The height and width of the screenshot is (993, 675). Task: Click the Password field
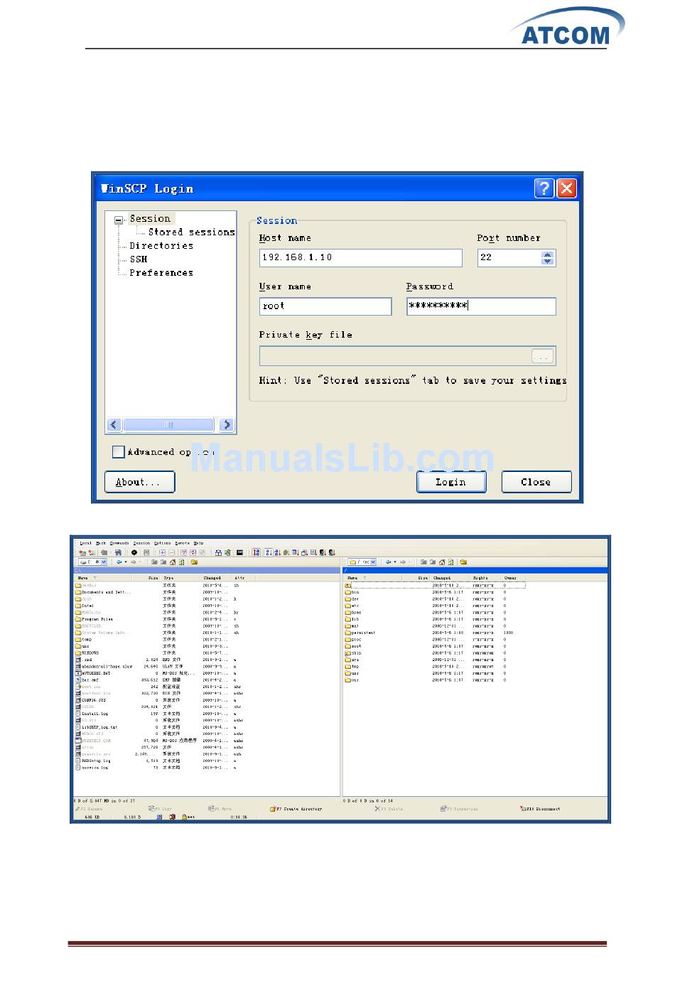(x=481, y=306)
